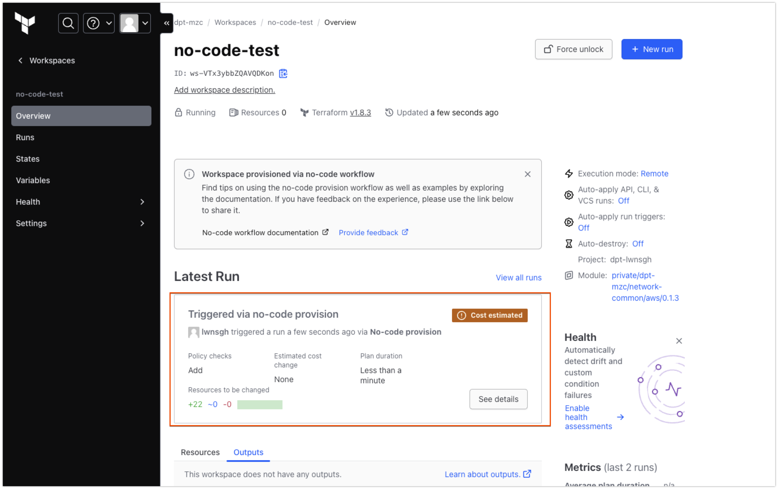The width and height of the screenshot is (778, 489).
Task: Click no-code-test breadcrumb
Action: [290, 22]
